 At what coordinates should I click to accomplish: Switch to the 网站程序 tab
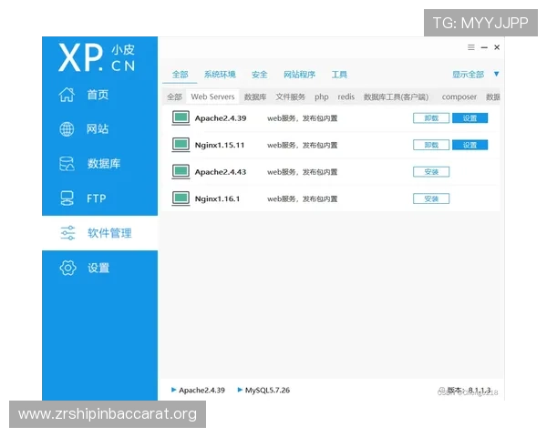299,75
